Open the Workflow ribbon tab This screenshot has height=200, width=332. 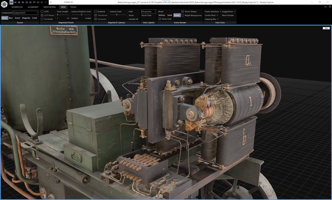coord(17,7)
